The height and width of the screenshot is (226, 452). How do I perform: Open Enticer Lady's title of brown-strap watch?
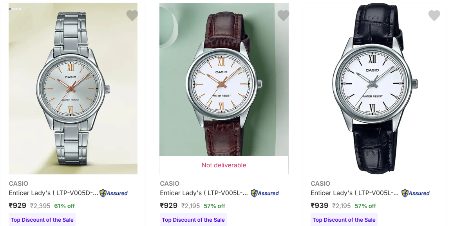[x=204, y=193]
